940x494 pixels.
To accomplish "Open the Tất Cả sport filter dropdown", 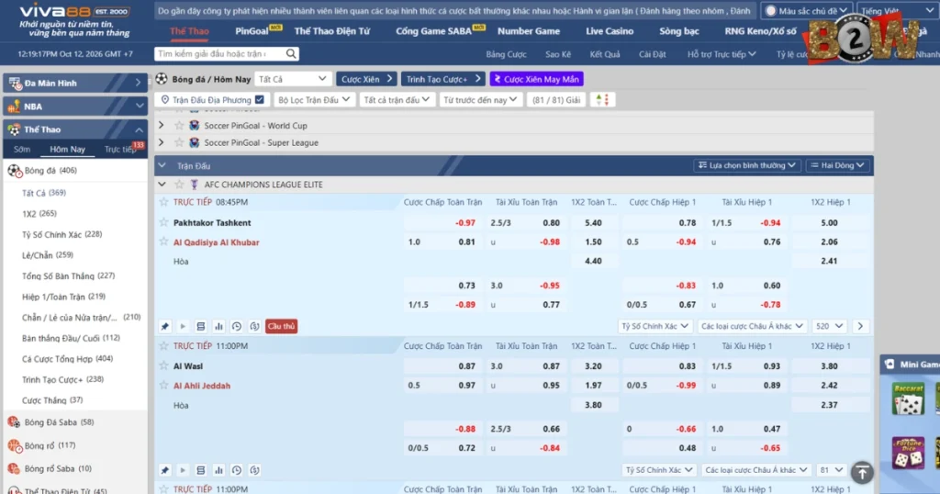I will tap(293, 79).
